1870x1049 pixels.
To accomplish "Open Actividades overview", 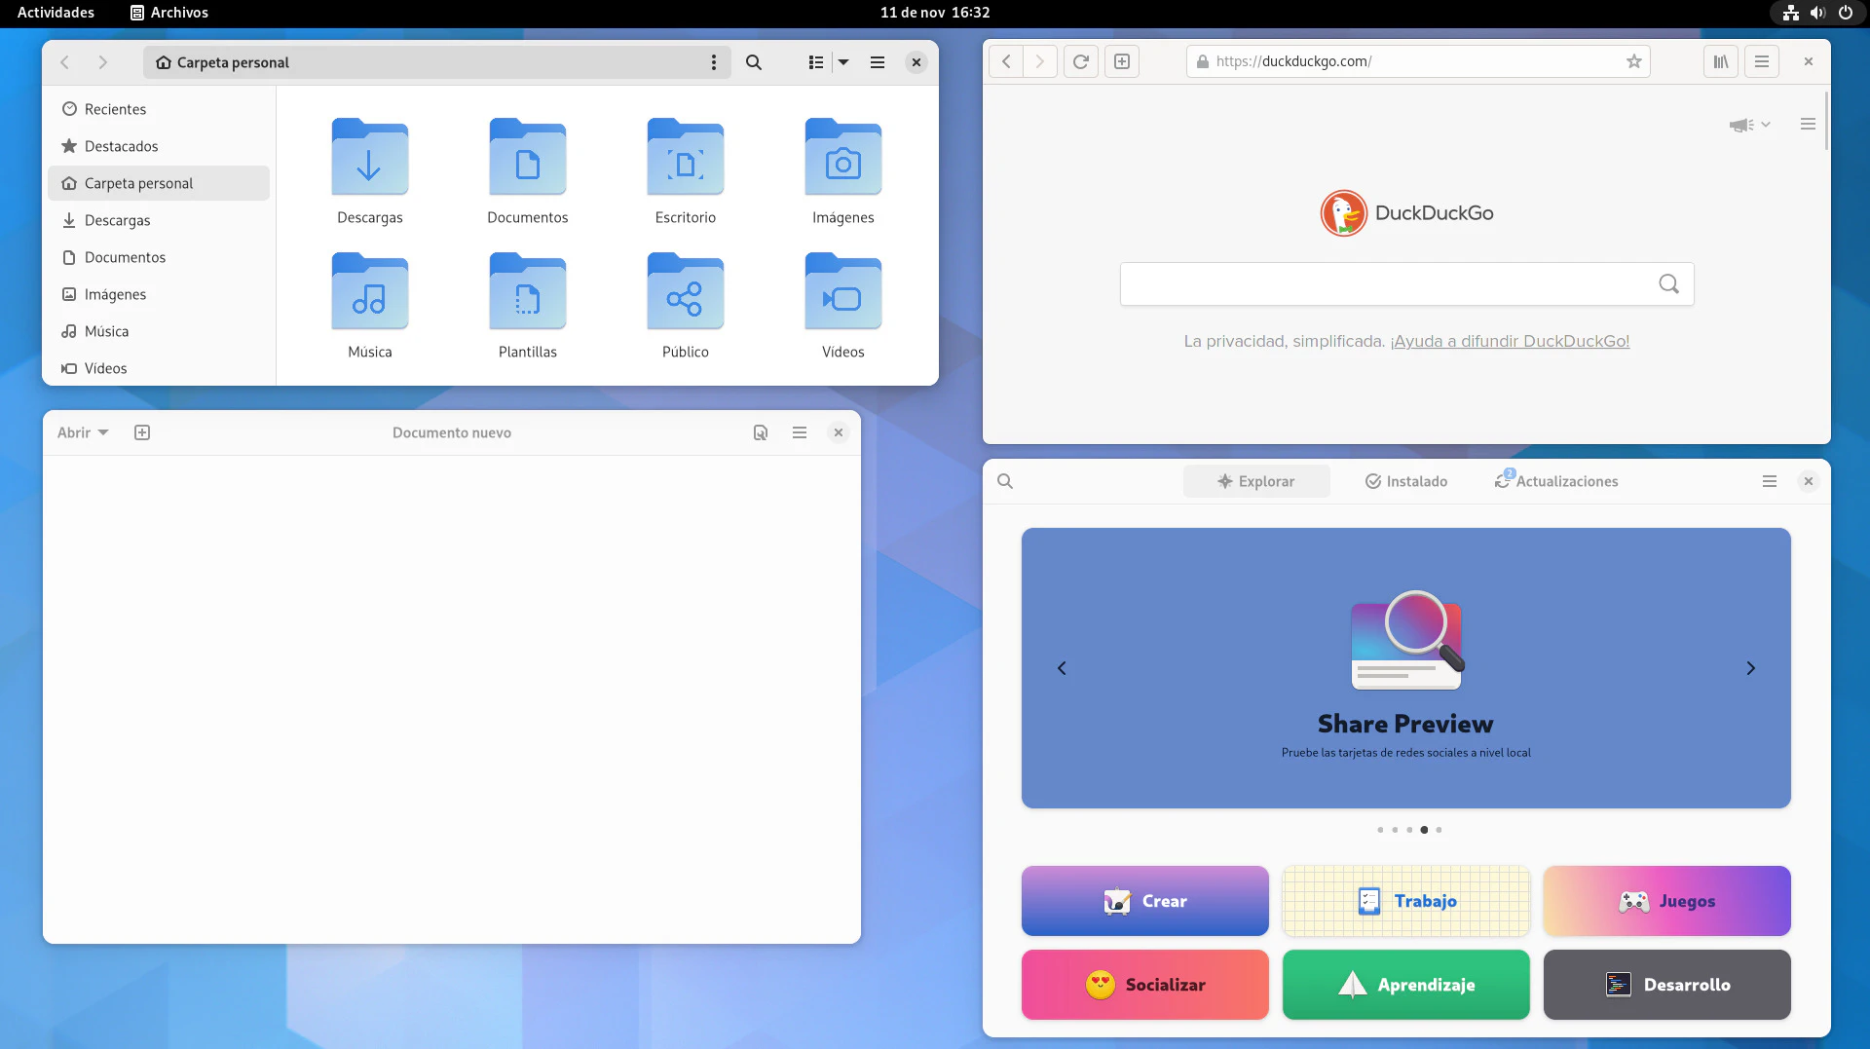I will tap(56, 13).
